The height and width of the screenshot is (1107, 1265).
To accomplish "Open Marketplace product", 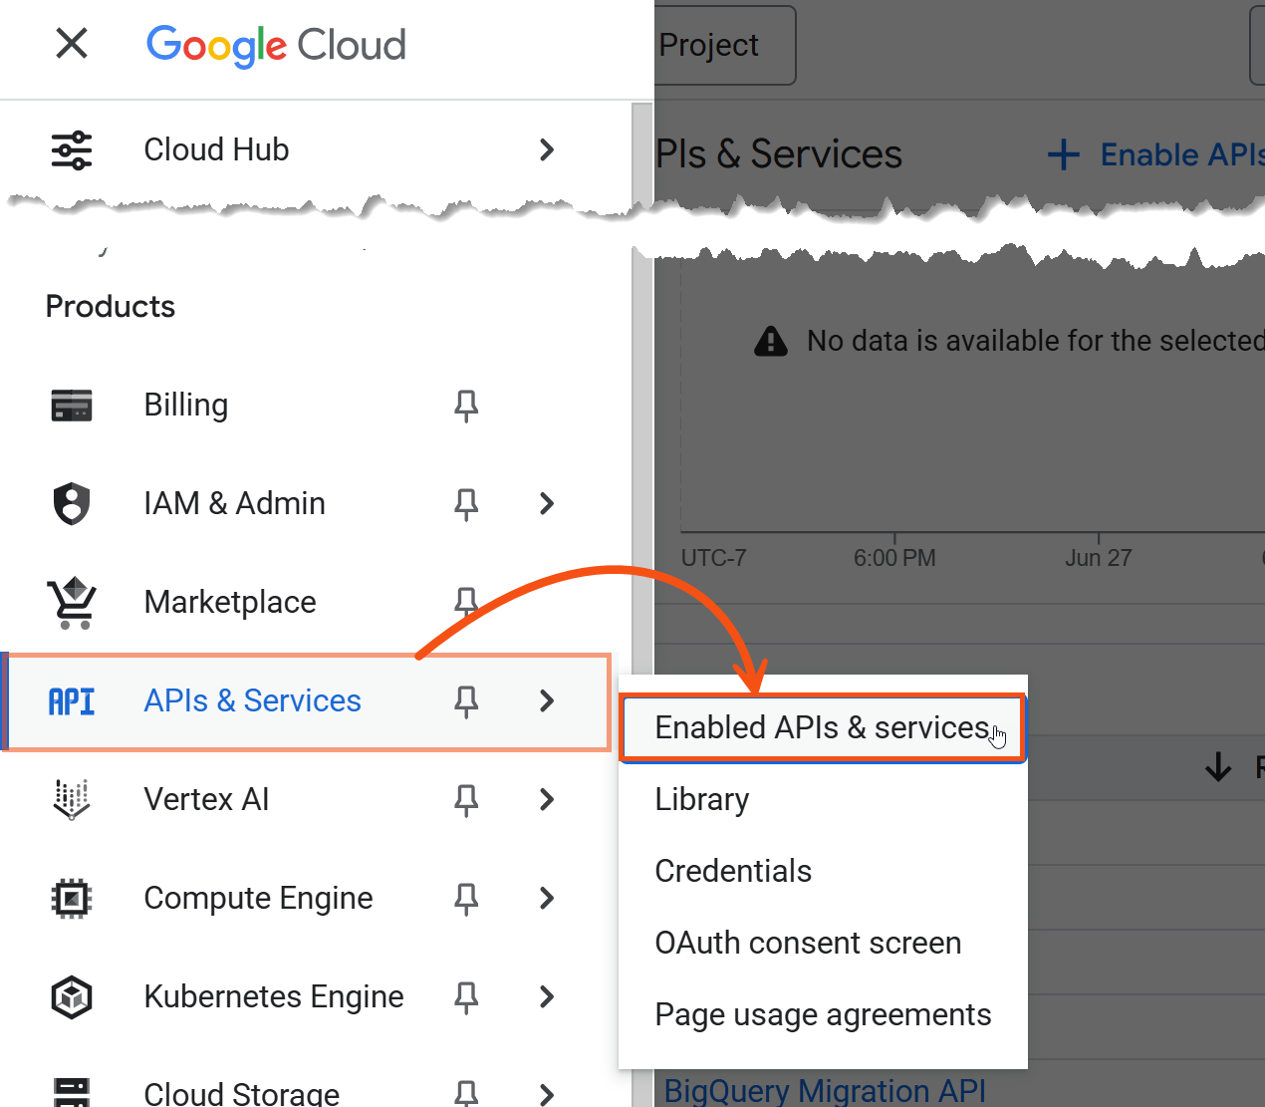I will point(230,602).
